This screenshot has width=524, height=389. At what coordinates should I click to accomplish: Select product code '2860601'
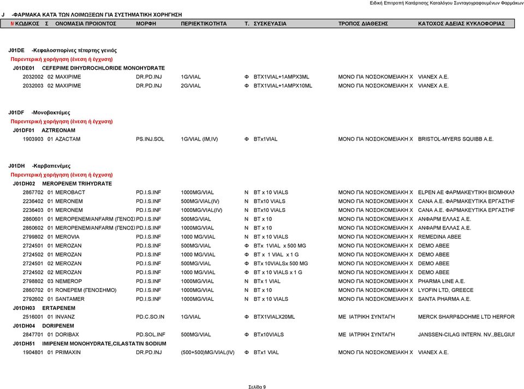[33, 219]
